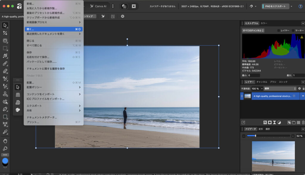Delete layer using the trash icon

[x=303, y=122]
